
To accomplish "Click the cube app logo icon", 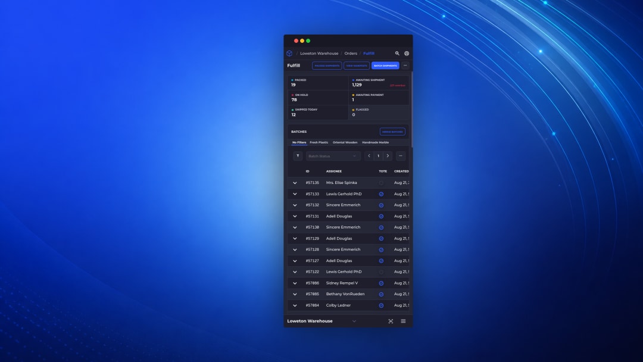I will 289,54.
